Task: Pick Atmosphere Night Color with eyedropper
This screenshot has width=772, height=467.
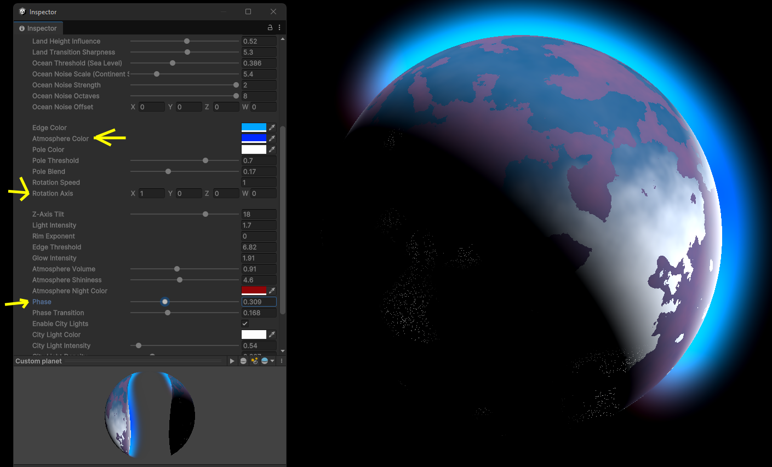Action: pos(272,291)
